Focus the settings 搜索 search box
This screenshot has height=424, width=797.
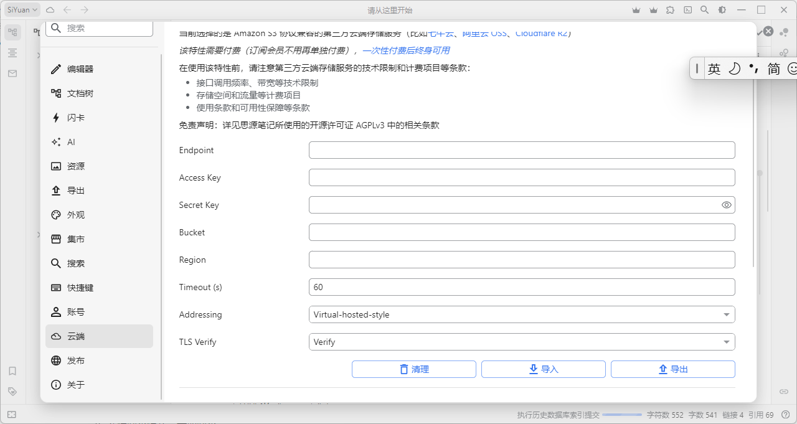[x=99, y=28]
